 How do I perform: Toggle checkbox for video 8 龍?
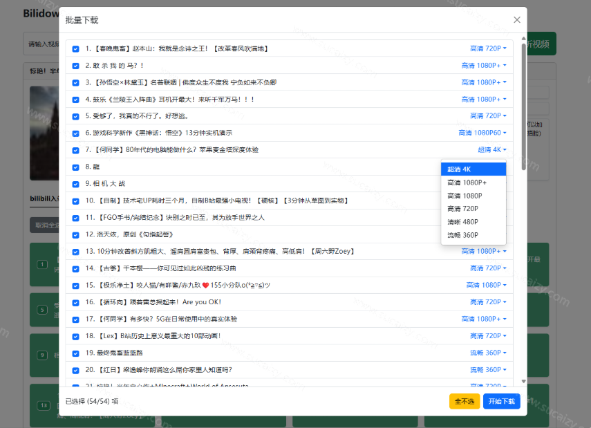click(76, 167)
